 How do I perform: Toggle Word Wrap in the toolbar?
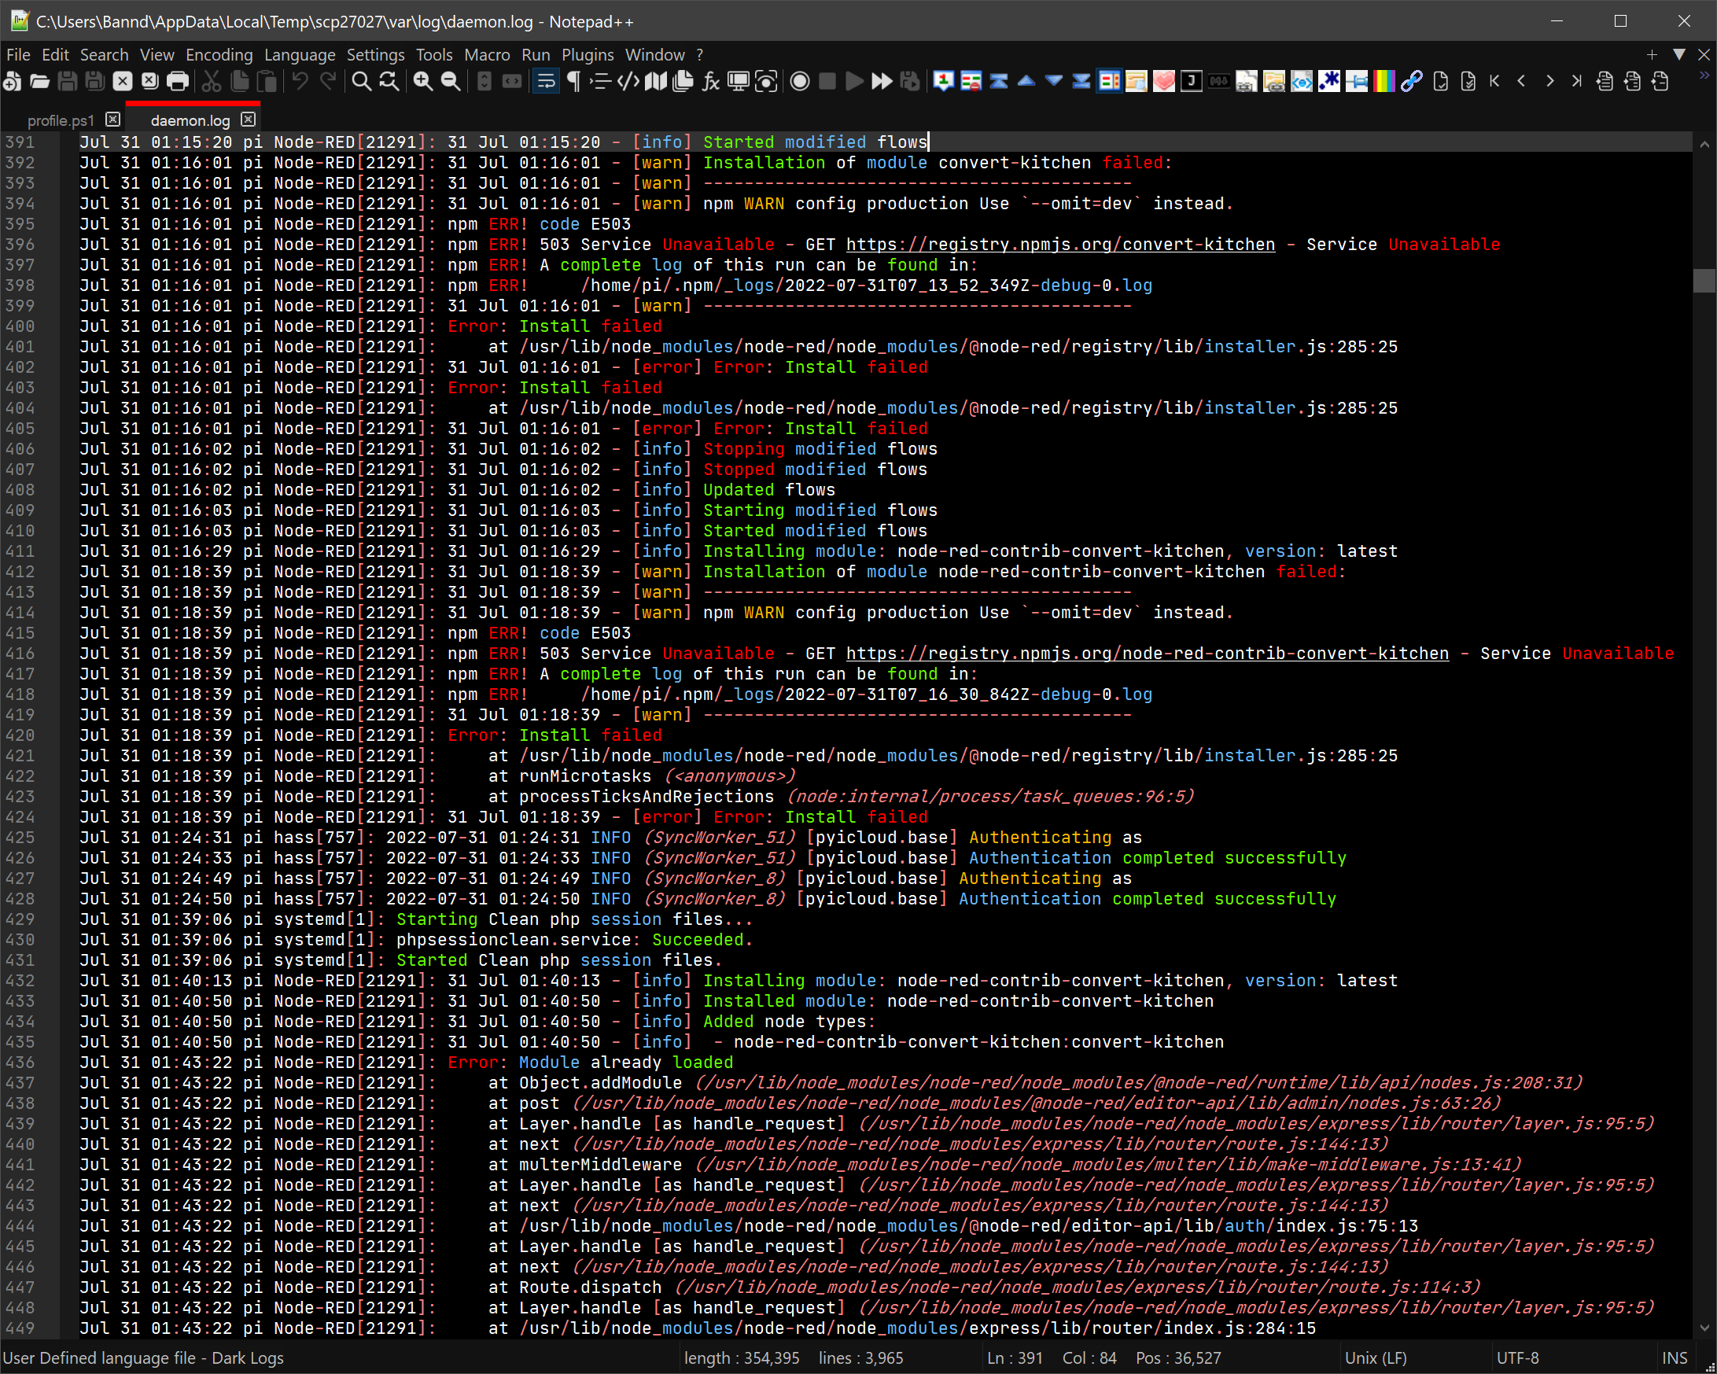[547, 81]
